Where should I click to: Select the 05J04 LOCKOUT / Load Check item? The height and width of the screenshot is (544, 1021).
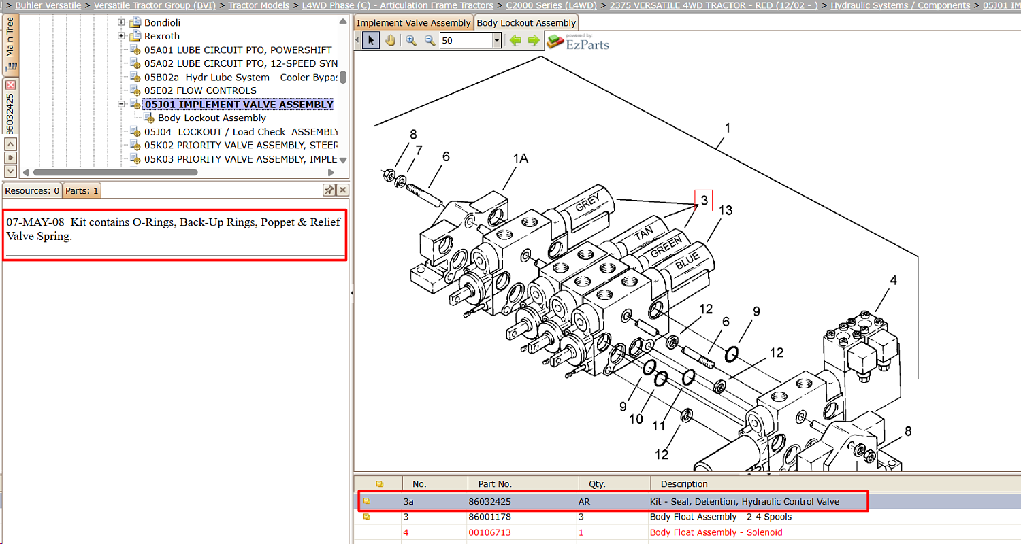[x=241, y=131]
